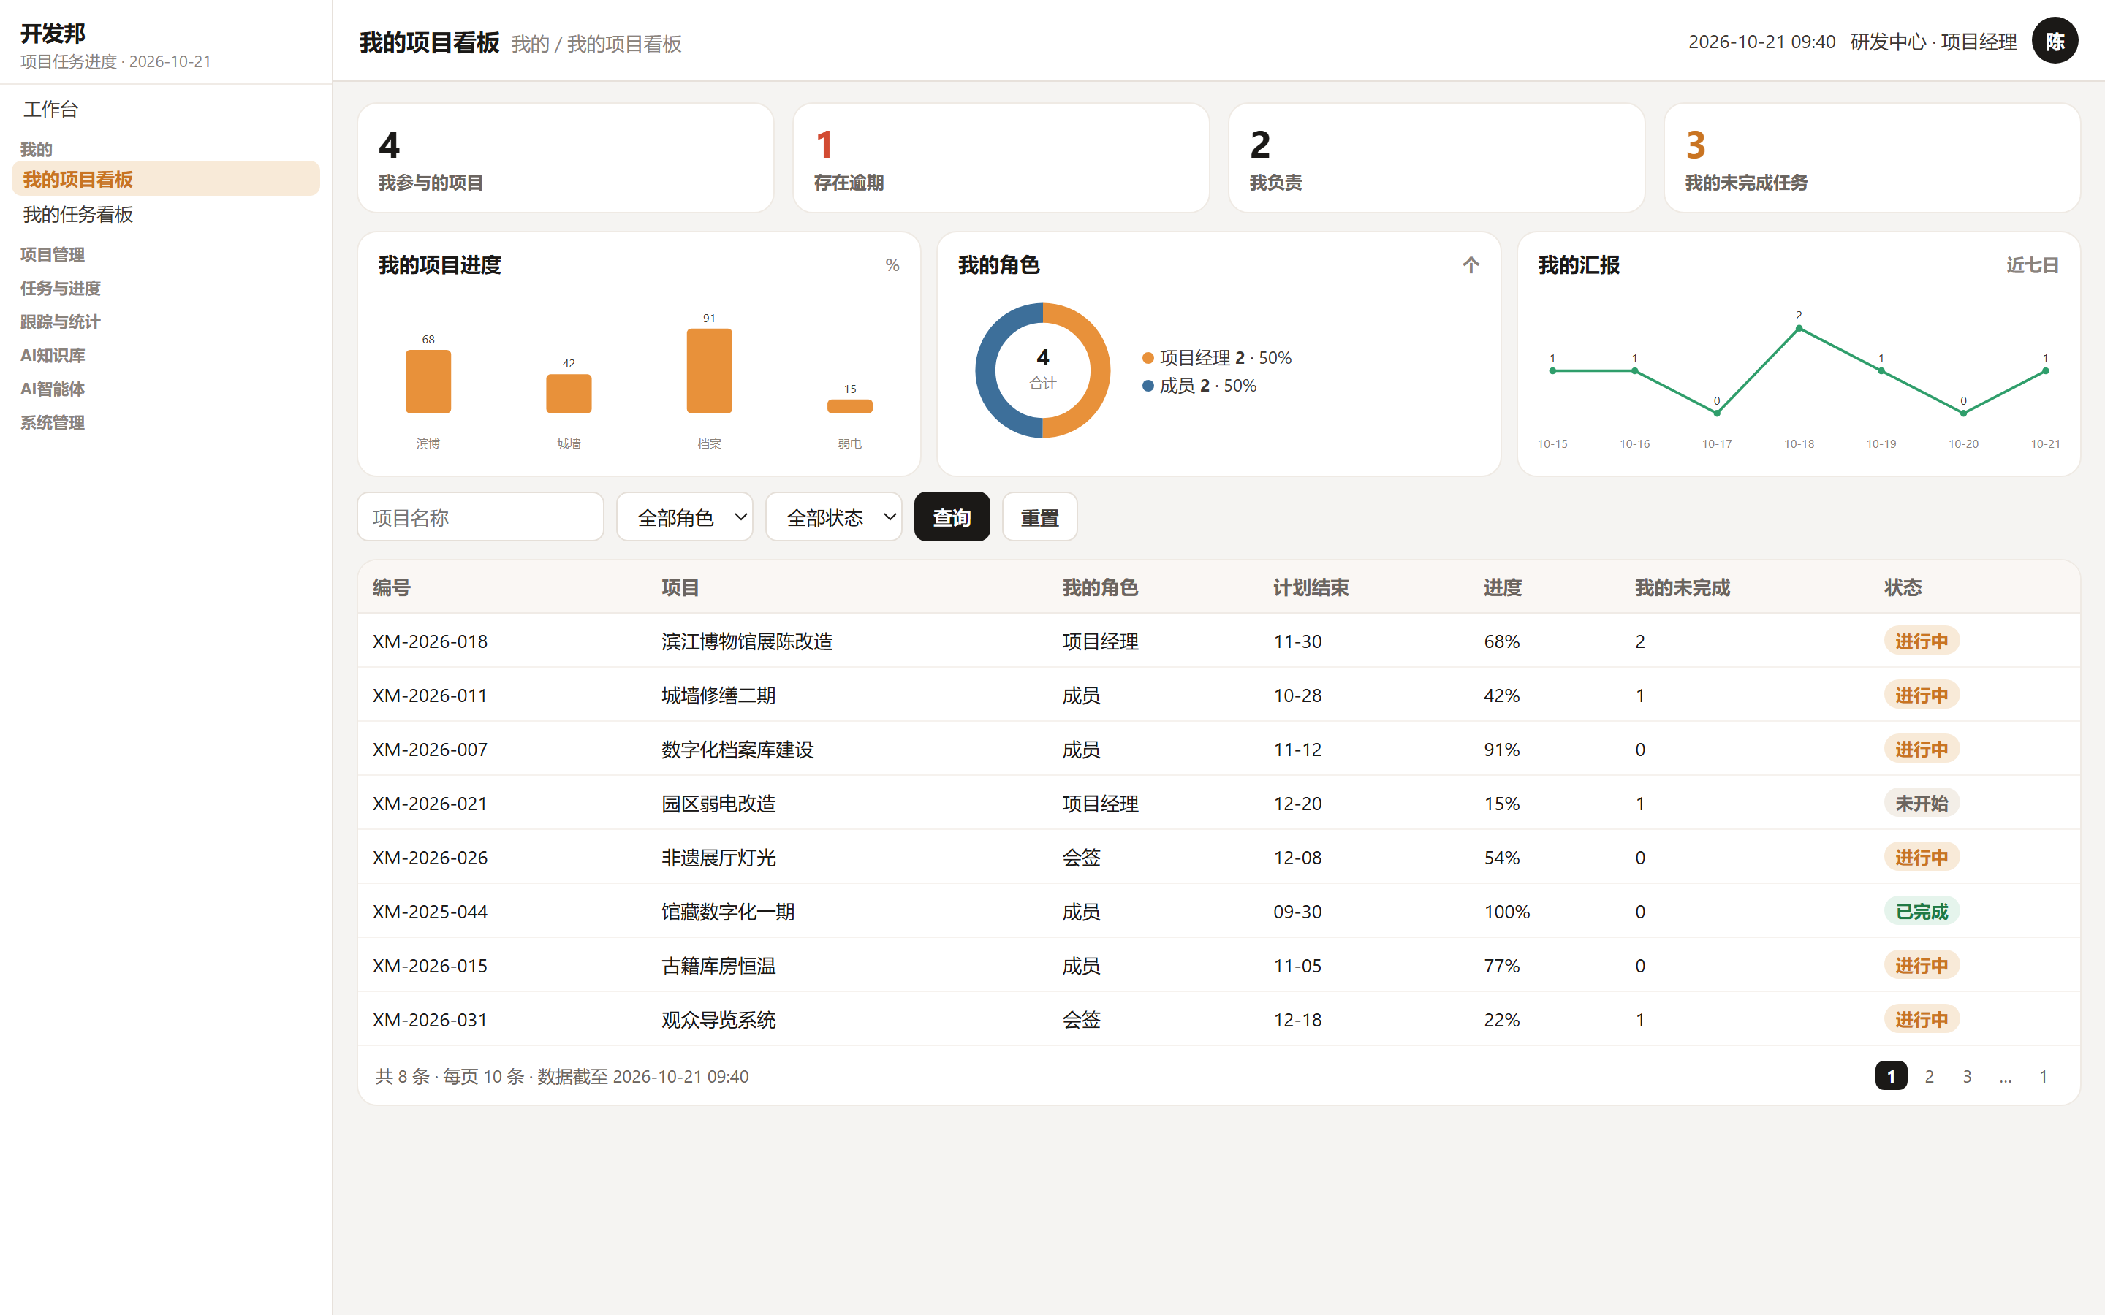Click the 我的 group header in the sidebar
Screen dimensions: 2105x1315
click(x=37, y=150)
